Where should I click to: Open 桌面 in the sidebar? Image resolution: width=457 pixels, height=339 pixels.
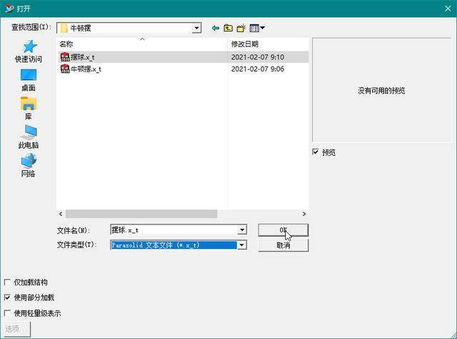pos(29,80)
